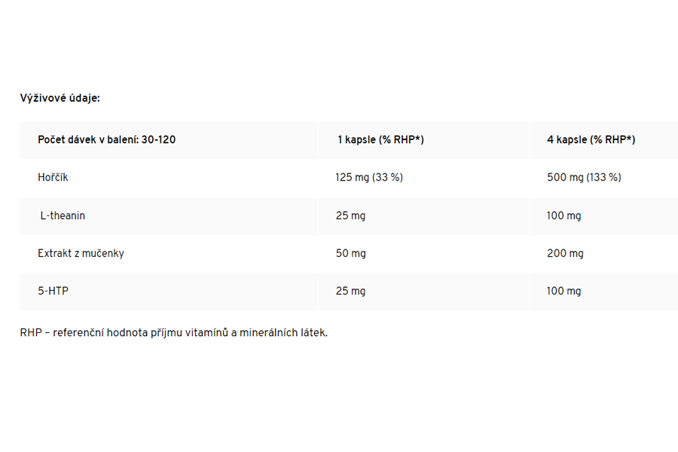Select the 'Hořčík' ingredient name
Image resolution: width=678 pixels, height=452 pixels.
(x=53, y=178)
